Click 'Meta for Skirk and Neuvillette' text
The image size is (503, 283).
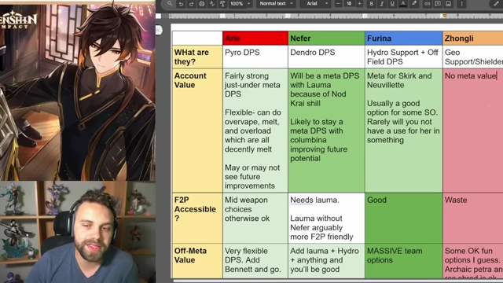click(399, 80)
